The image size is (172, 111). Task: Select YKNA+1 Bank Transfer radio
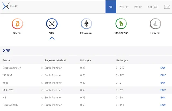point(42,75)
